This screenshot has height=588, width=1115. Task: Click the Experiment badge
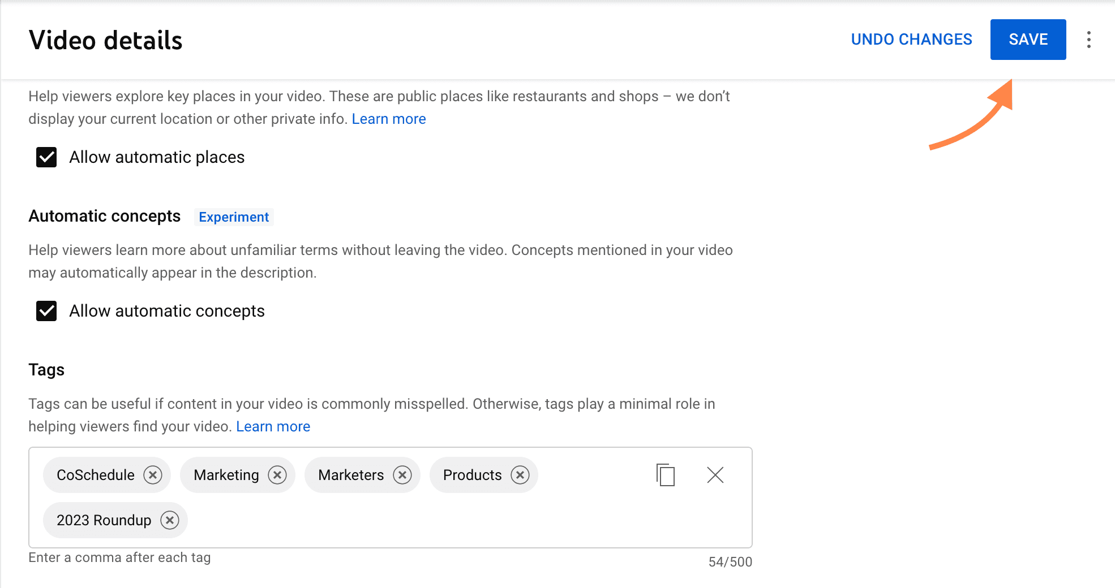[x=234, y=217]
